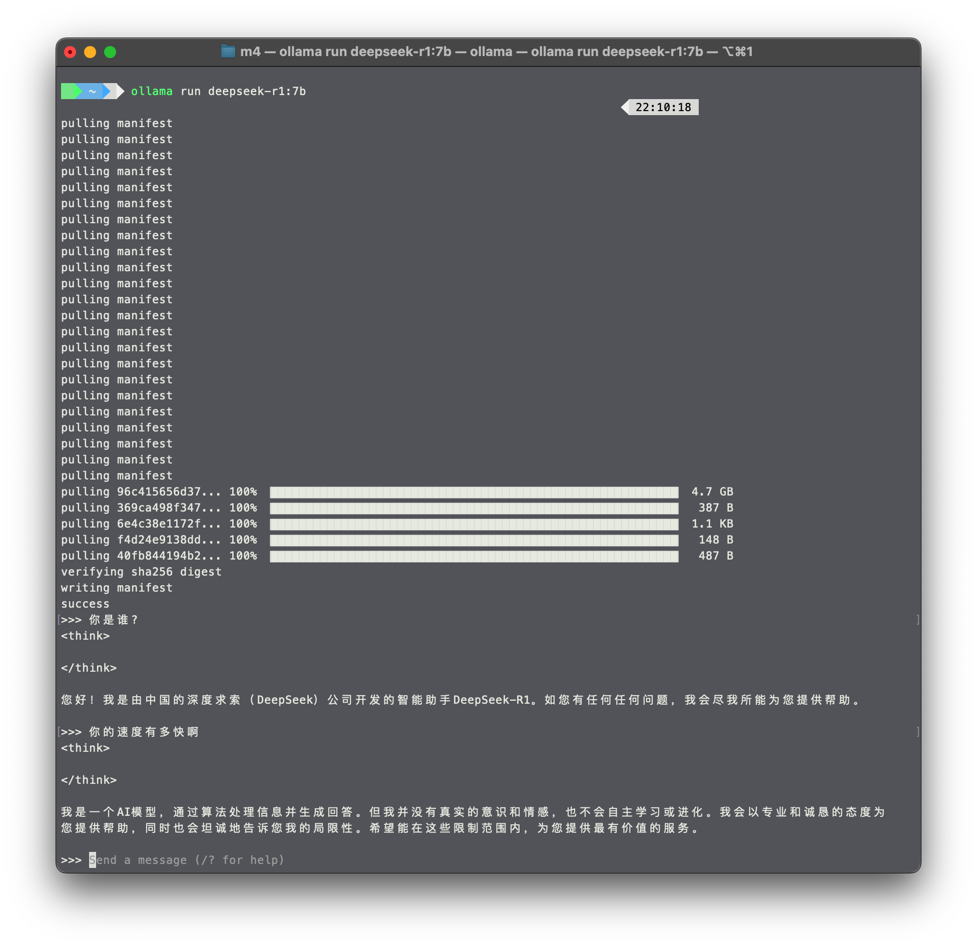The height and width of the screenshot is (947, 977).
Task: Click the first opening think tag
Action: pos(85,636)
